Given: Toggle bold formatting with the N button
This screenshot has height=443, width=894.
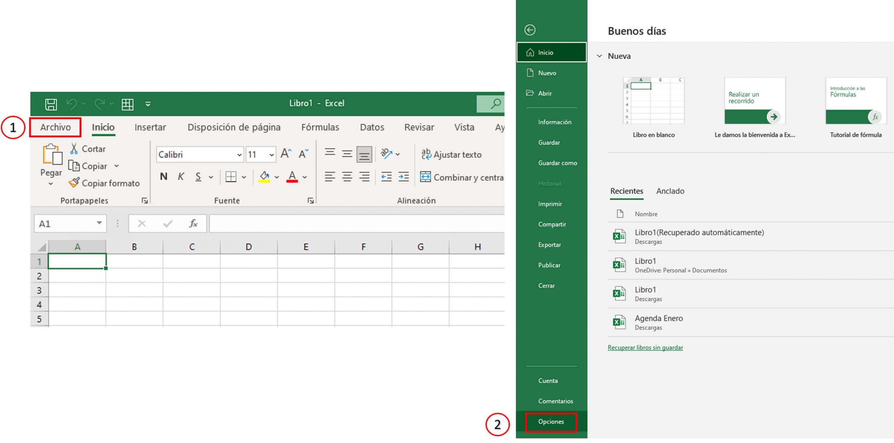Looking at the screenshot, I should [x=163, y=177].
